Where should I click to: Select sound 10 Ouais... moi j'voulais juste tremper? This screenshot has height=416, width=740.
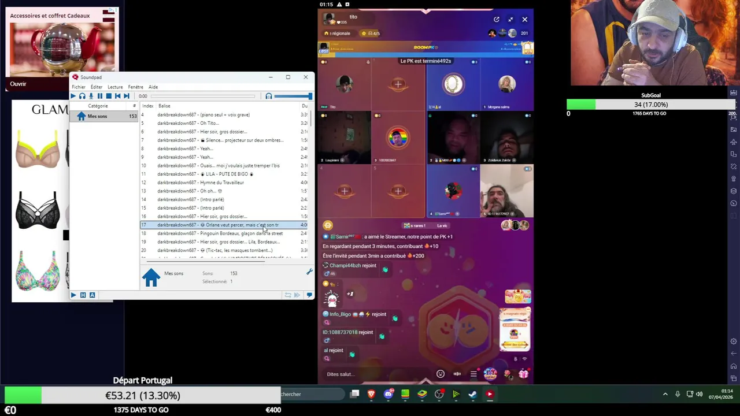(x=224, y=165)
